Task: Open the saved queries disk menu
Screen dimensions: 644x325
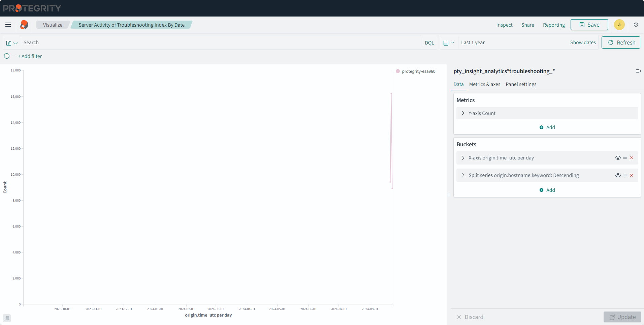Action: click(x=12, y=43)
